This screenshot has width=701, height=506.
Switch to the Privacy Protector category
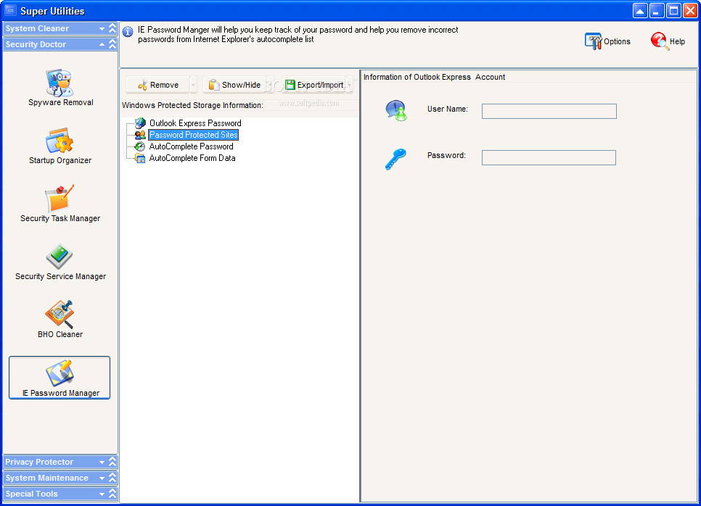pyautogui.click(x=60, y=462)
